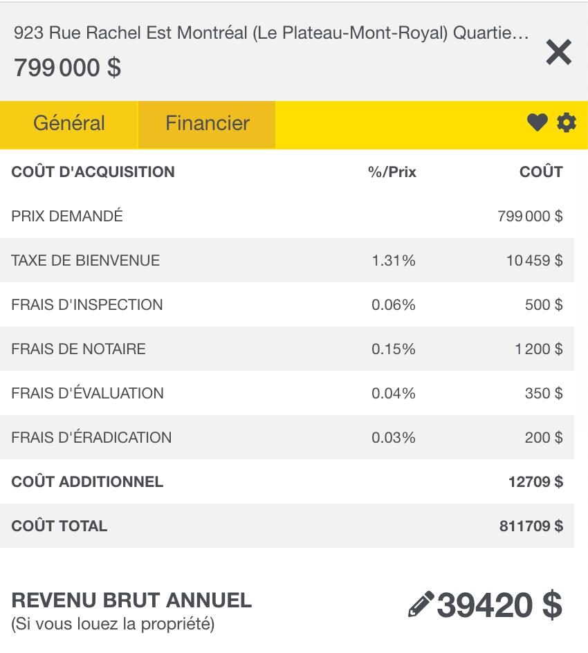Click the heart favorite icon
This screenshot has width=588, height=653.
[x=537, y=123]
